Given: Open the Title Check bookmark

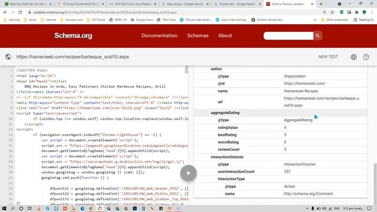Looking at the screenshot, I should click(x=167, y=19).
